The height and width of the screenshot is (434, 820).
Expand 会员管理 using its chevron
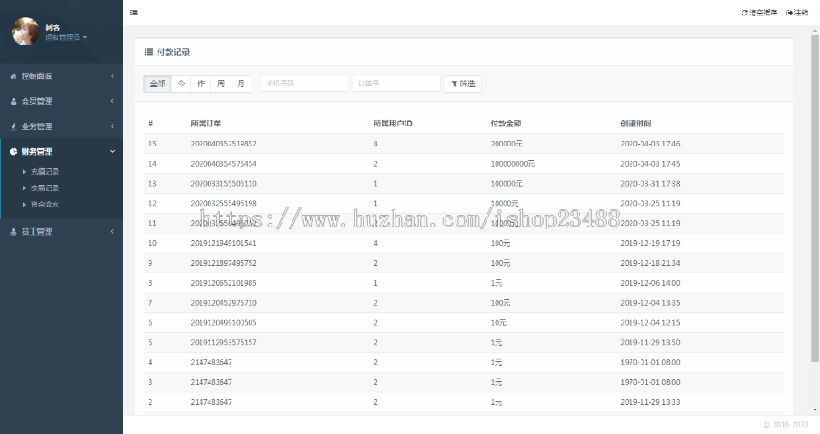click(x=112, y=101)
